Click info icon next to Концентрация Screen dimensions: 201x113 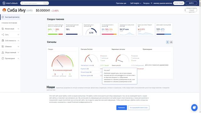pos(91,72)
